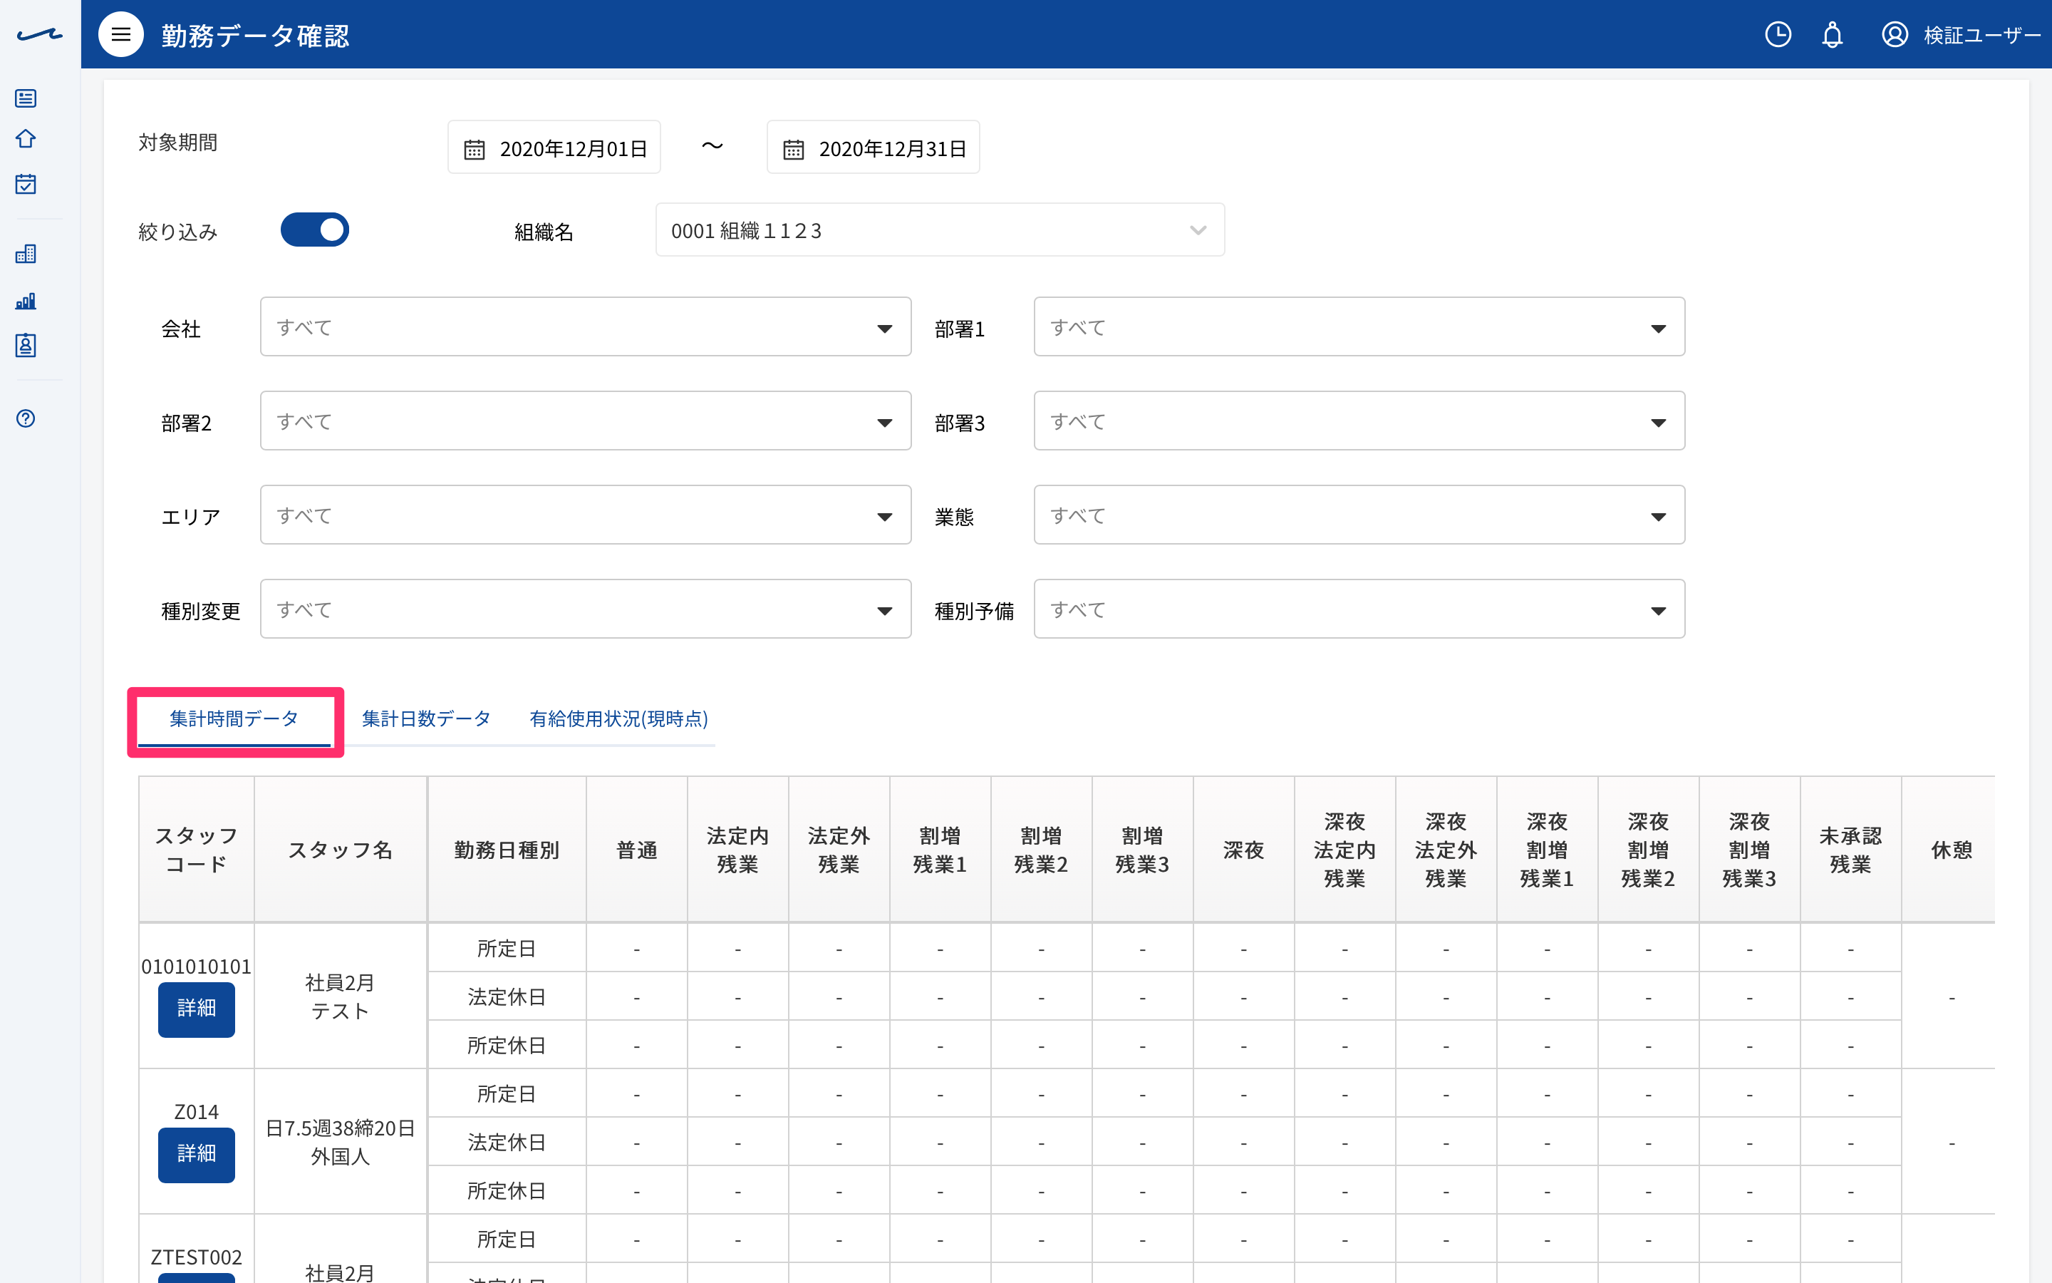
Task: Toggle the 絞り込み filter switch
Action: (x=315, y=230)
